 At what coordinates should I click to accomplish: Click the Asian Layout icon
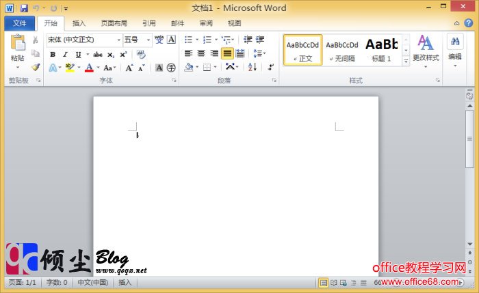[x=230, y=67]
